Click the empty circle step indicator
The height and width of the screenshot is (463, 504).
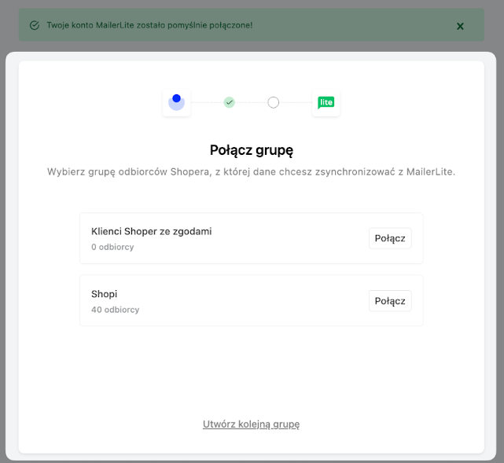pyautogui.click(x=273, y=102)
